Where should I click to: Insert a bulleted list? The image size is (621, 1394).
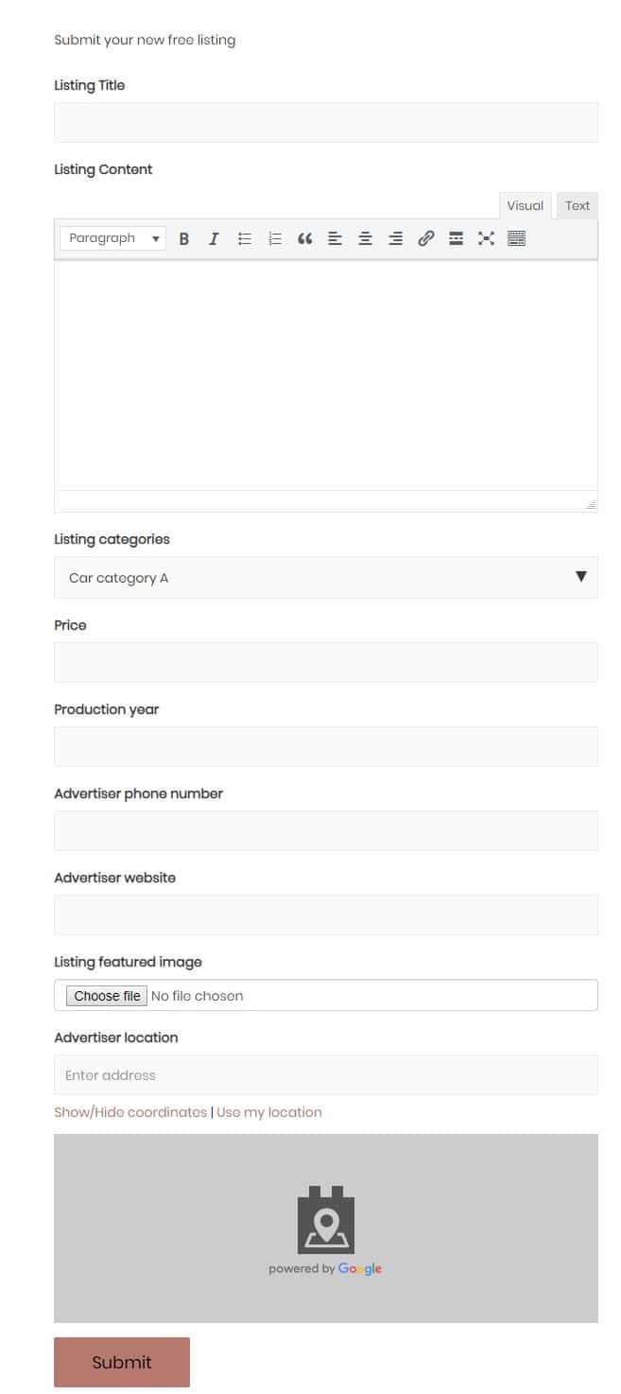(244, 237)
